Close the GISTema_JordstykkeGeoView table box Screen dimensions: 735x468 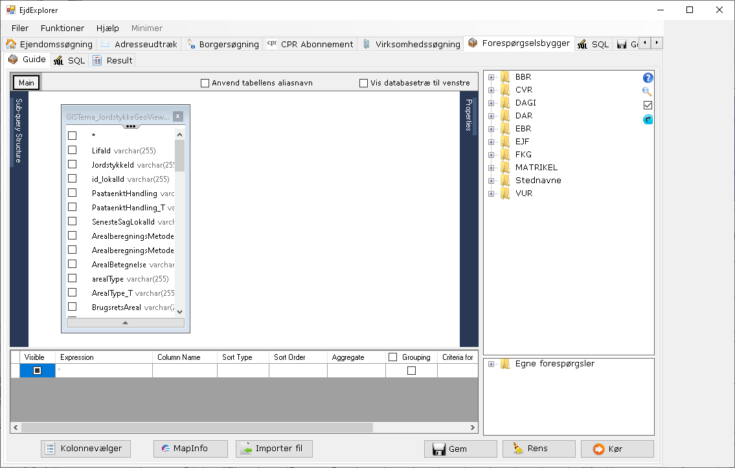coord(178,117)
